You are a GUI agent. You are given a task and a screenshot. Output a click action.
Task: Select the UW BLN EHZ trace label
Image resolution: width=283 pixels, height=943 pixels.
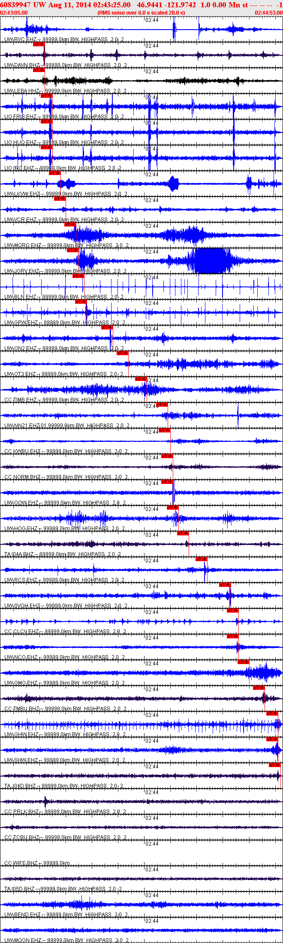pyautogui.click(x=20, y=297)
